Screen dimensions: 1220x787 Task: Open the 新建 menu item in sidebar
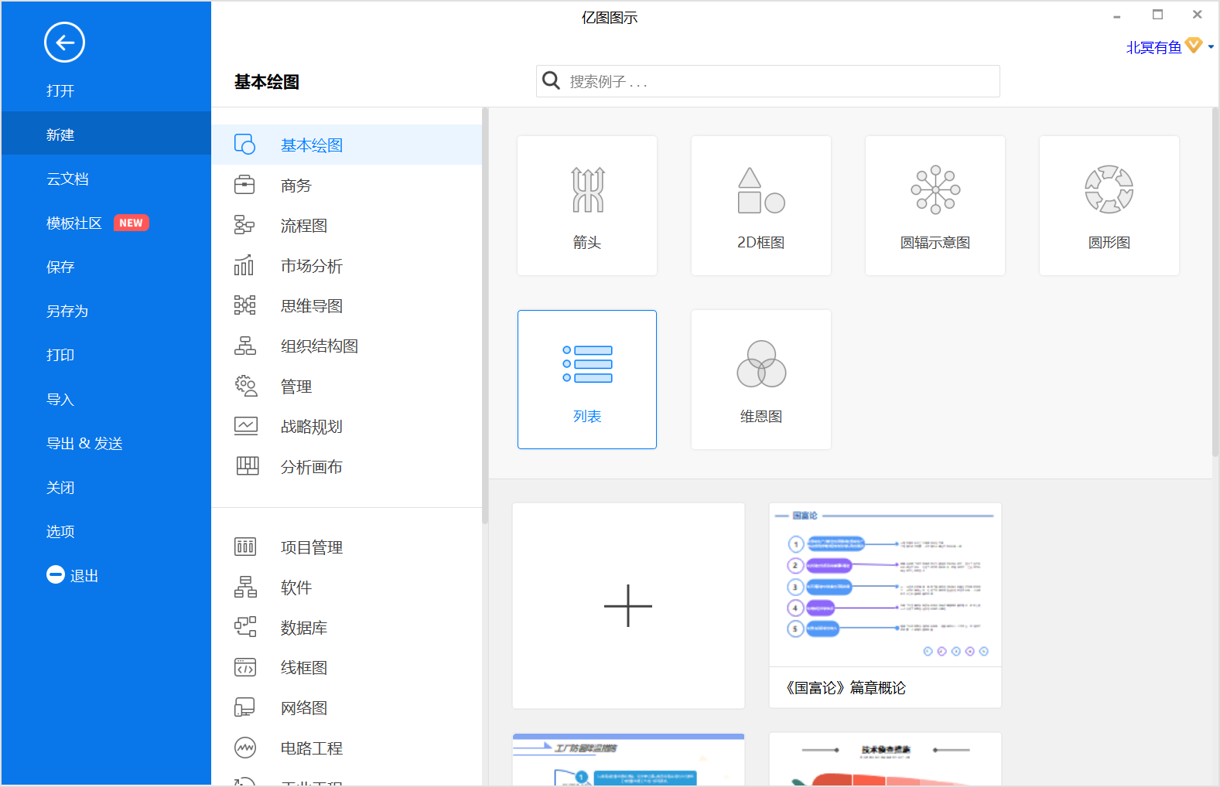click(x=60, y=135)
